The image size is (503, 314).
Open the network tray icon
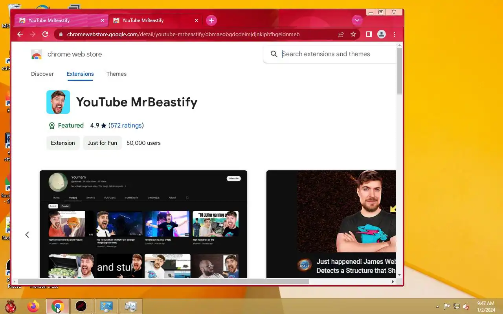tap(457, 307)
